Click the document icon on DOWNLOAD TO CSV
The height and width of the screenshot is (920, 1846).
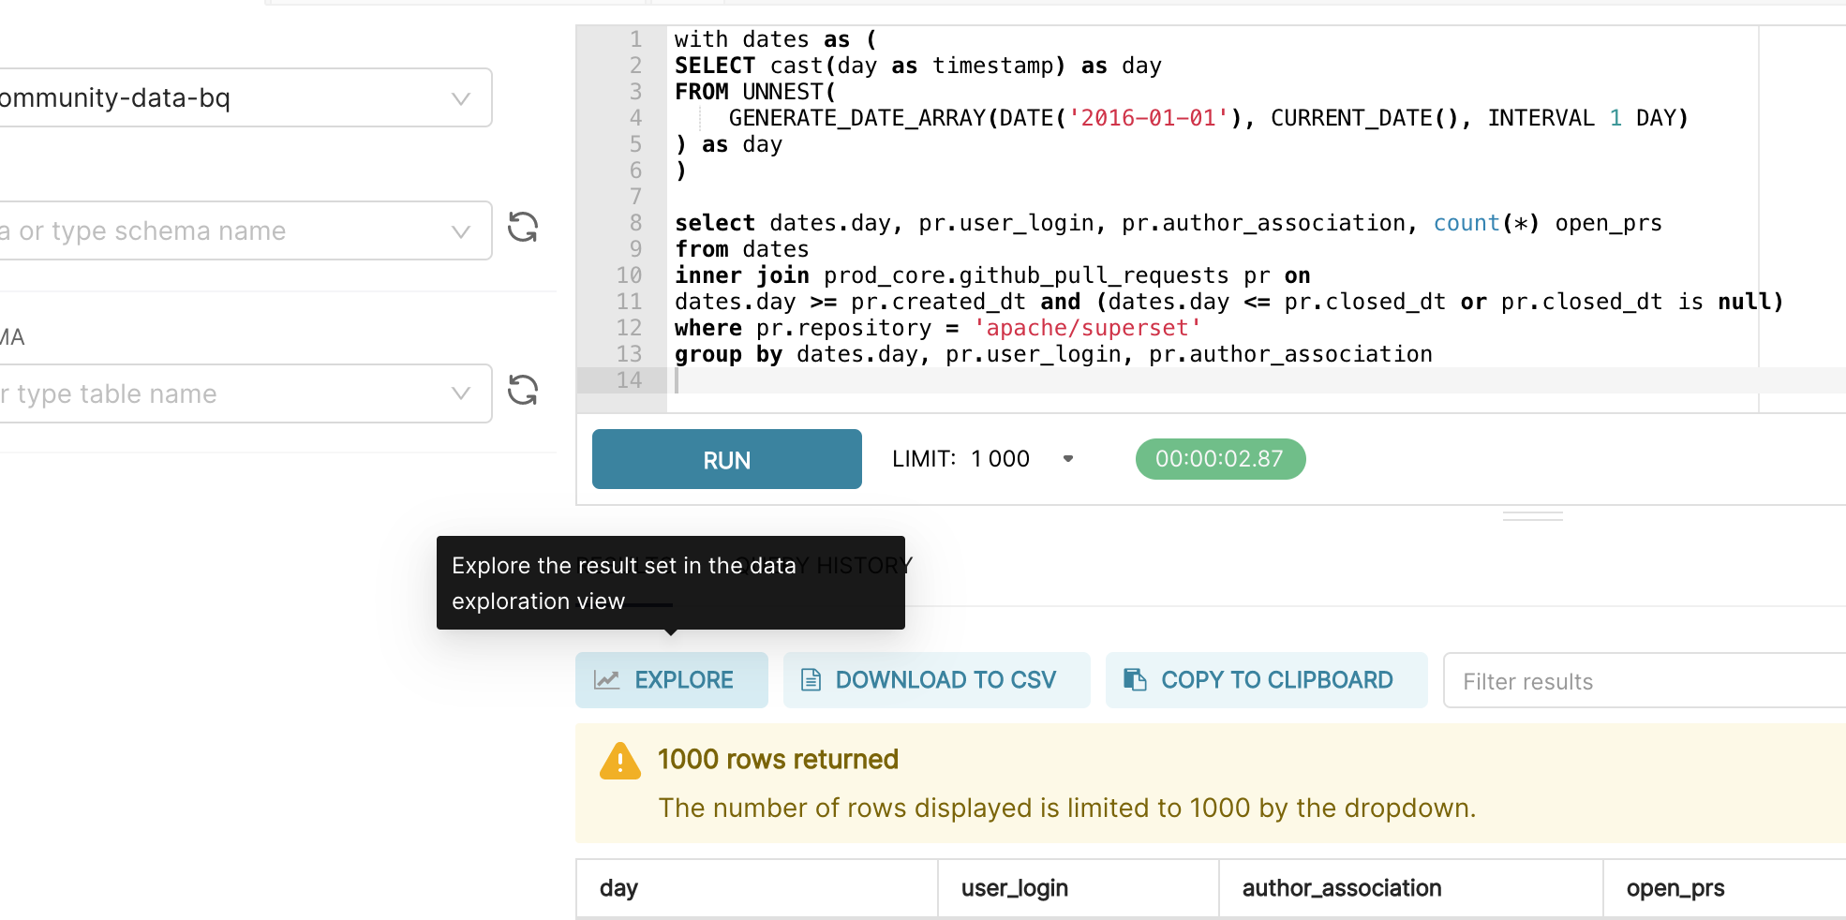tap(810, 678)
